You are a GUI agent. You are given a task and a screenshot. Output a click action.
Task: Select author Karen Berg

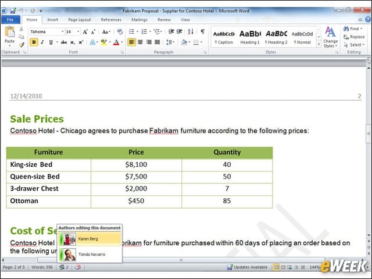[90, 239]
